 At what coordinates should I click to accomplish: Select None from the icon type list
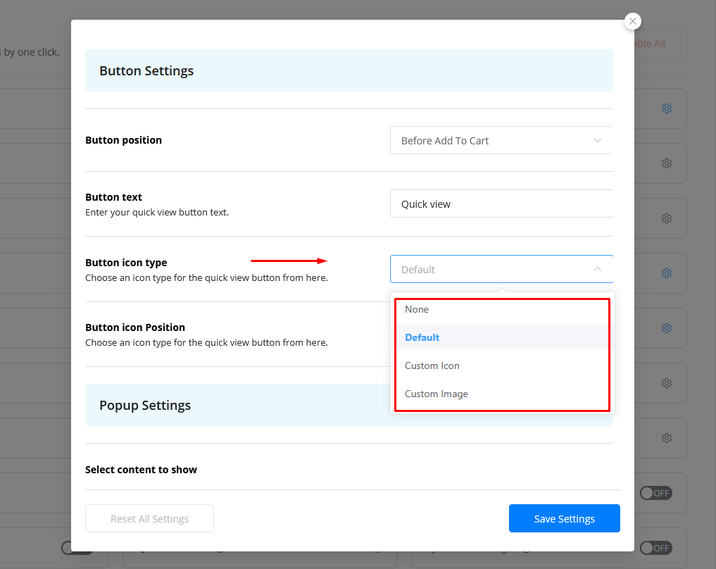click(x=417, y=309)
